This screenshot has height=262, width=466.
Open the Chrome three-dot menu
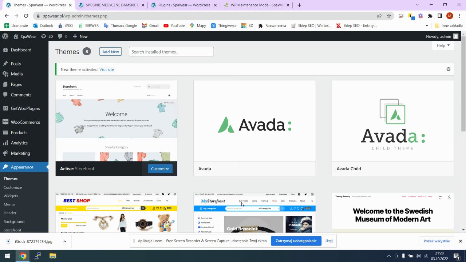point(459,16)
